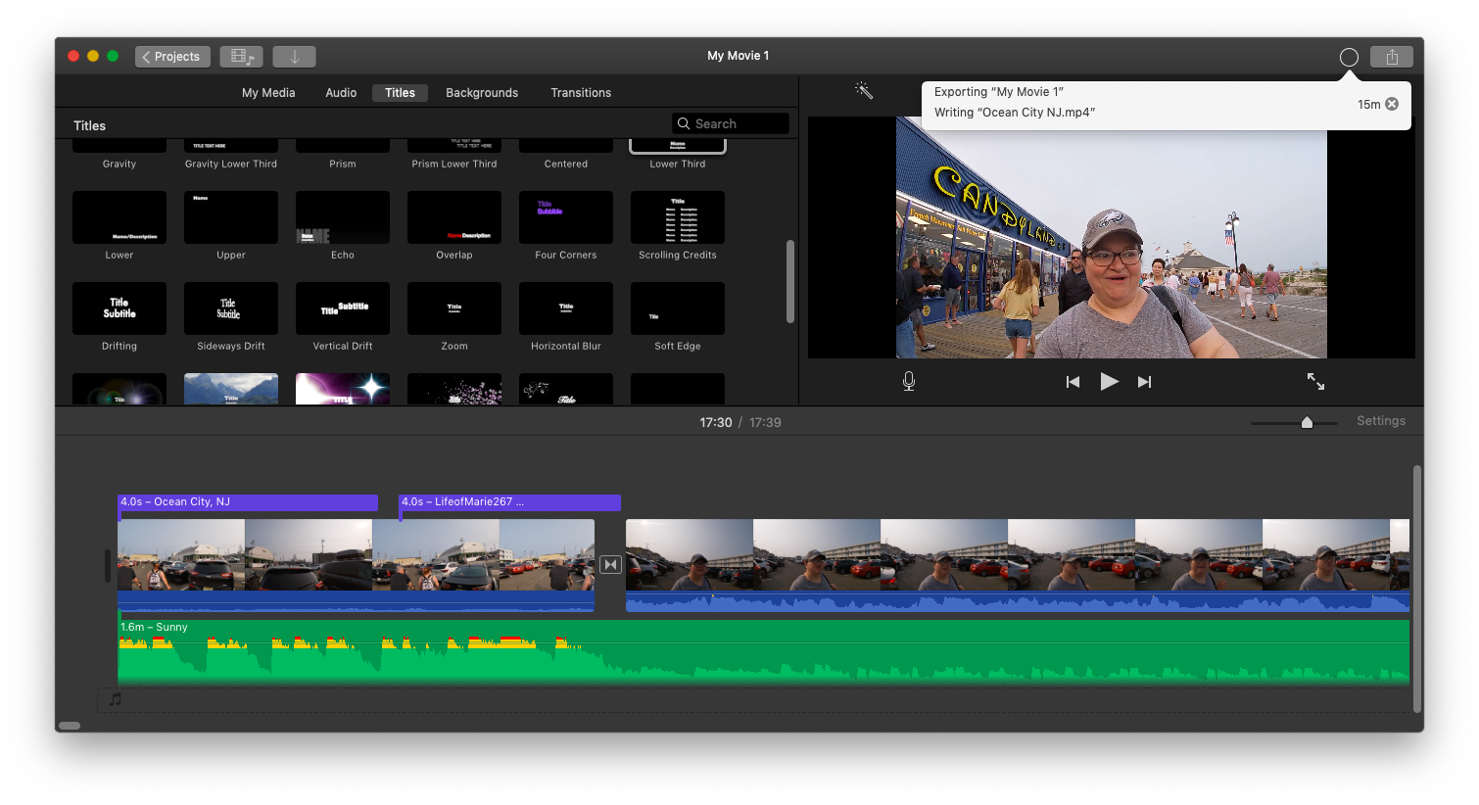The height and width of the screenshot is (805, 1479).
Task: Select the Centered title thumbnail
Action: (x=566, y=147)
